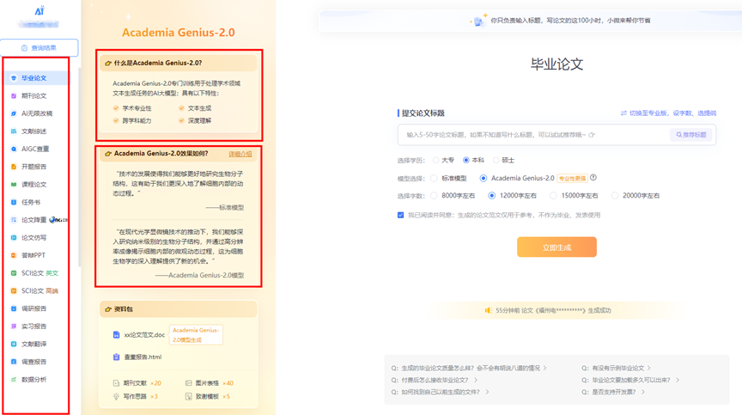This screenshot has width=742, height=415.
Task: Select the 本科 education radio button
Action: click(x=466, y=161)
